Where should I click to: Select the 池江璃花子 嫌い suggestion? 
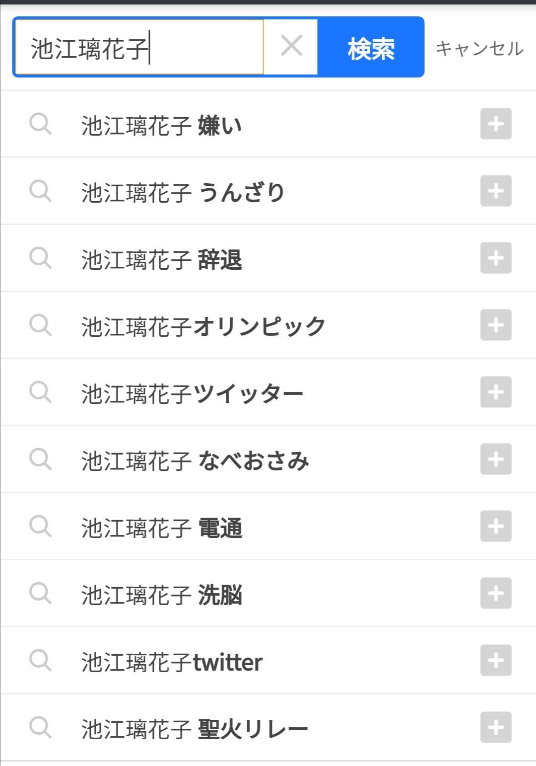(162, 125)
